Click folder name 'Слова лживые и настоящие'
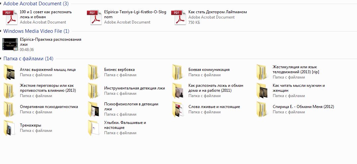 point(214,107)
